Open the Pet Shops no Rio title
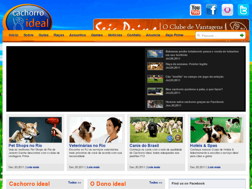 coord(25,146)
